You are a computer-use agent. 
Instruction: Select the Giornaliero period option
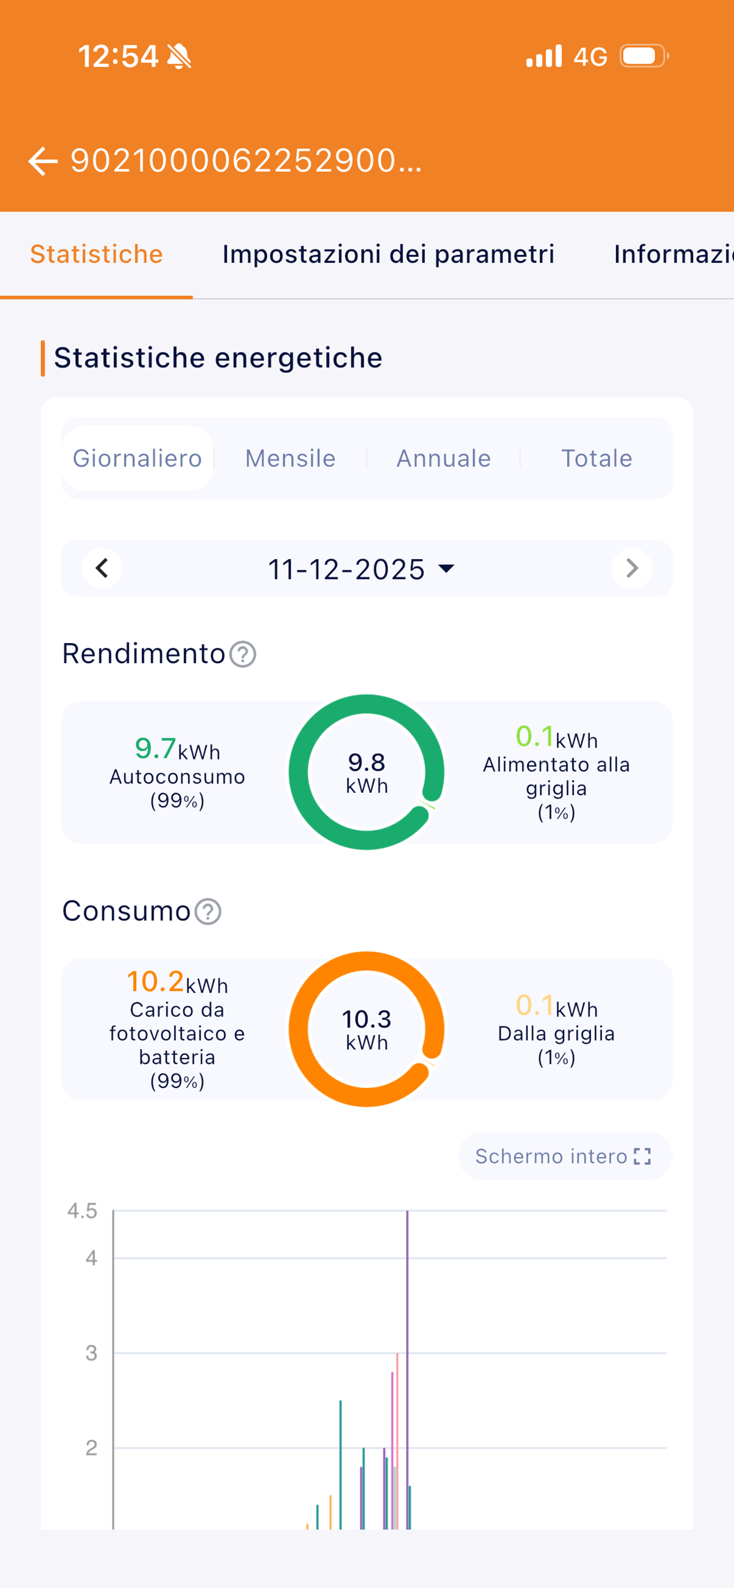click(137, 458)
